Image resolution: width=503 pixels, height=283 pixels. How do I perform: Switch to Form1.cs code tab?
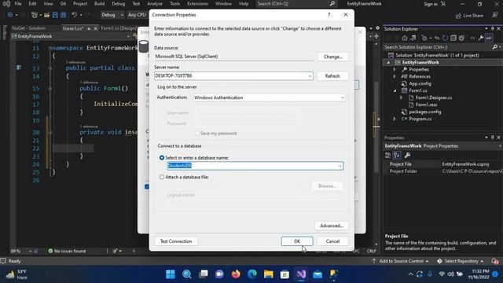(x=73, y=28)
